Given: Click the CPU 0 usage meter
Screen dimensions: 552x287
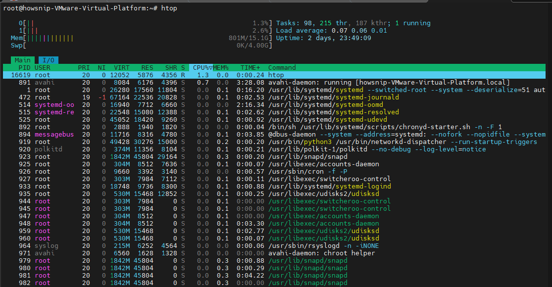Looking at the screenshot, I should tap(145, 23).
